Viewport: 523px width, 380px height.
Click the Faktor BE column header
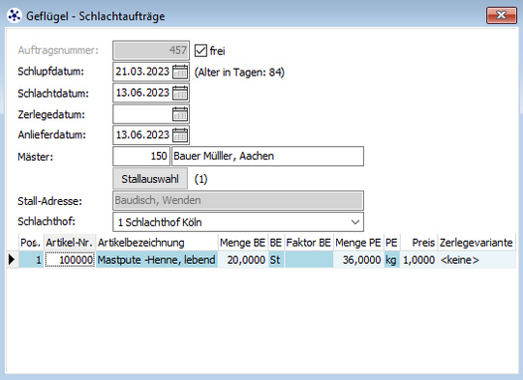[x=309, y=243]
